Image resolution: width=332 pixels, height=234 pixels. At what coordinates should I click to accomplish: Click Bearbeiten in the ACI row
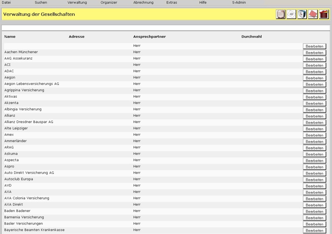(x=315, y=65)
